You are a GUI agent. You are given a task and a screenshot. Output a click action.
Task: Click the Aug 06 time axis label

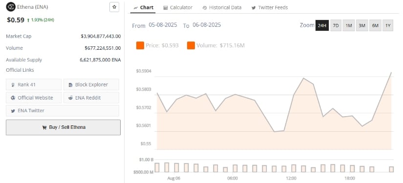pos(174,179)
